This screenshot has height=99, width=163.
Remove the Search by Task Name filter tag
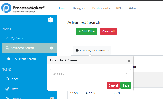tap(109, 51)
